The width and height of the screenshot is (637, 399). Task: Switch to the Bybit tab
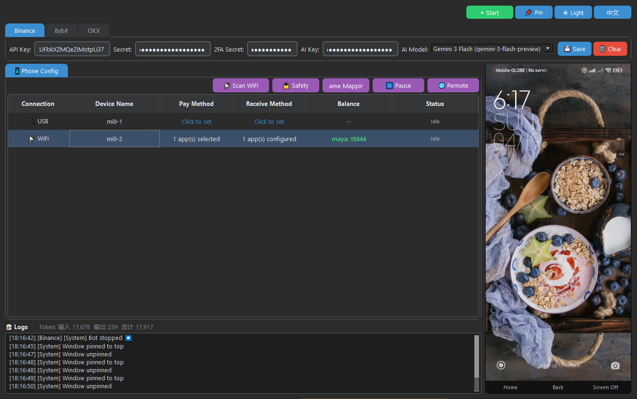(61, 30)
